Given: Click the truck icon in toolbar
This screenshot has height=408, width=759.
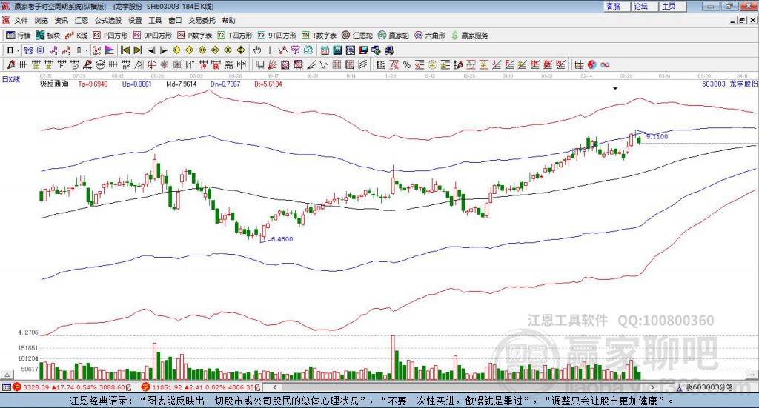Looking at the screenshot, I should pos(388,50).
